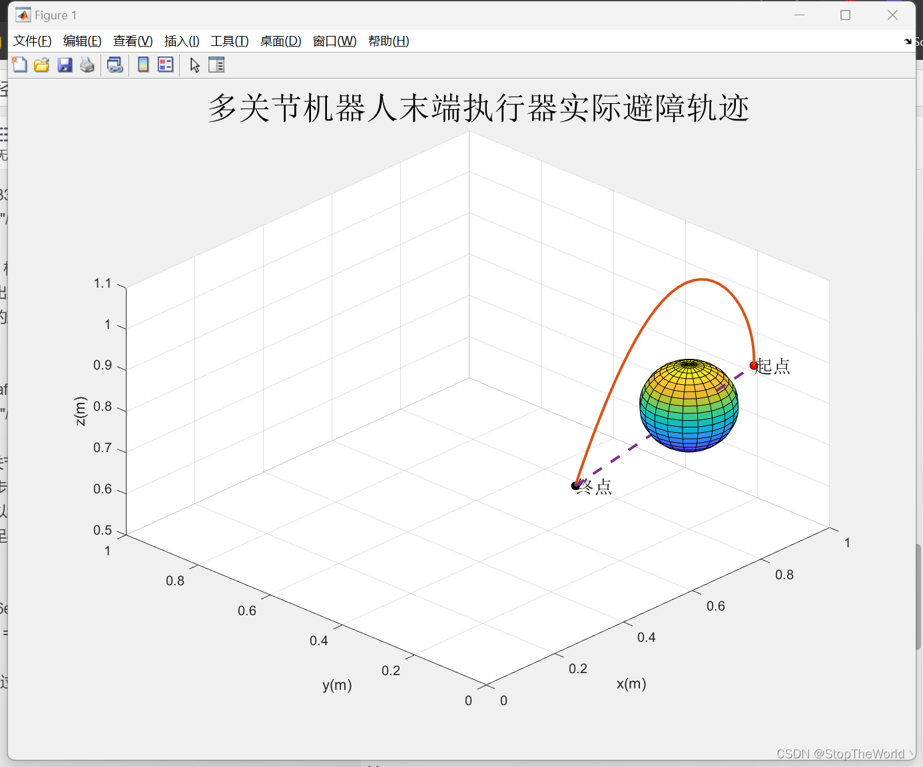Click the z-axis tick label 0.5
923x767 pixels.
[x=103, y=531]
